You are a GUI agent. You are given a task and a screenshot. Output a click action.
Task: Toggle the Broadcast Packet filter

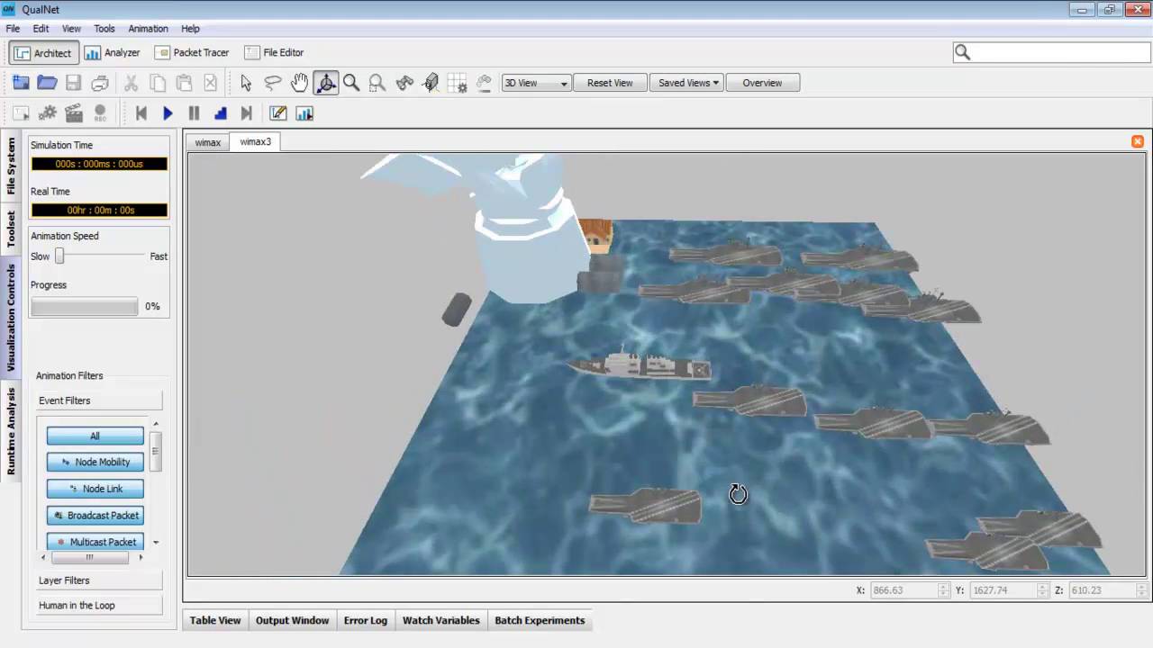point(95,516)
